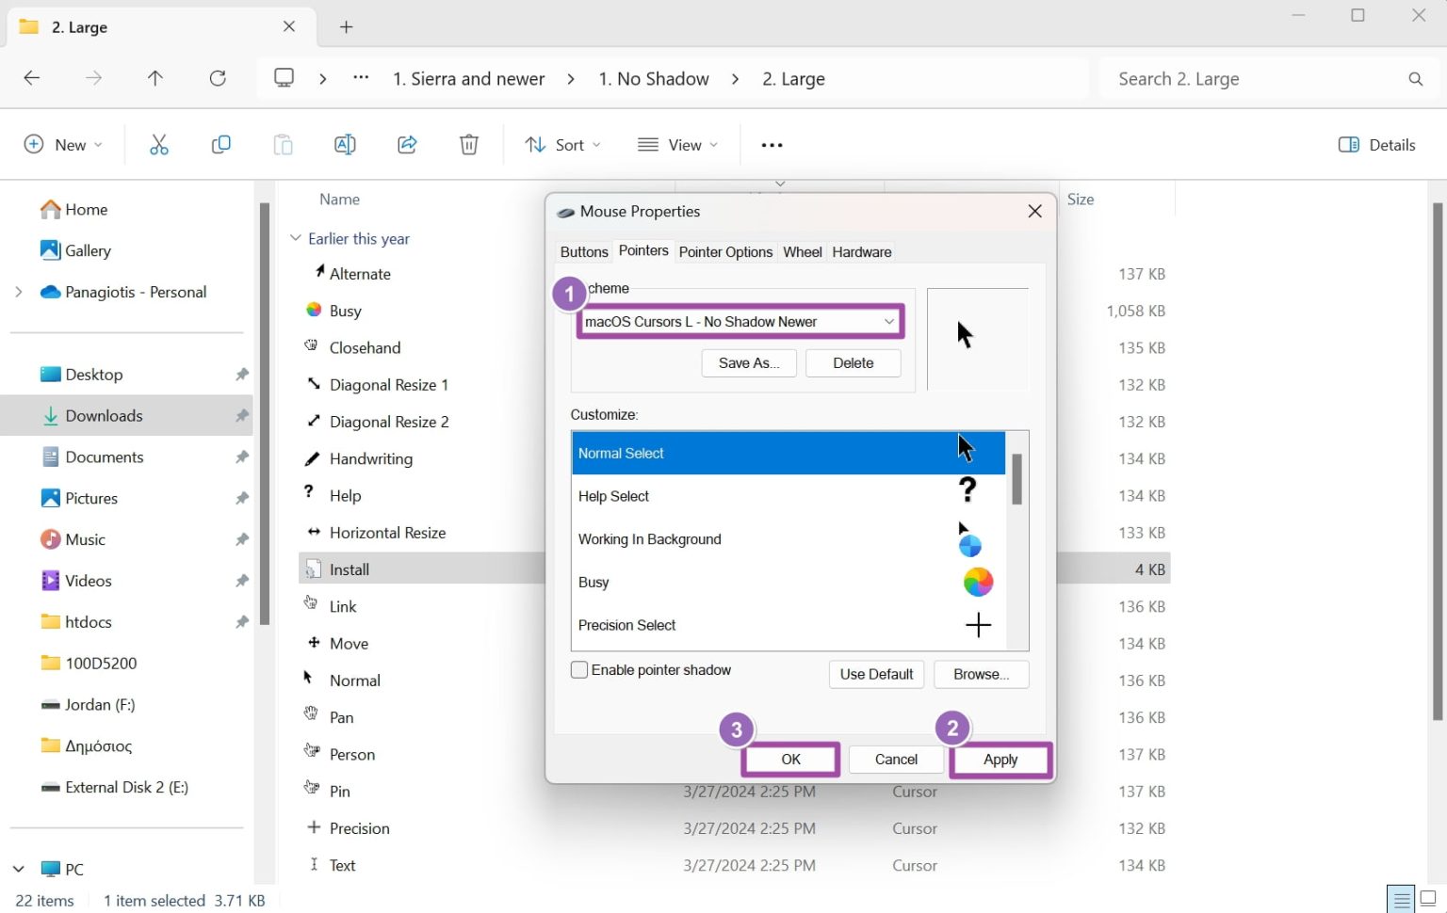Switch to the Wheel tab
This screenshot has width=1447, height=913.
click(x=802, y=251)
